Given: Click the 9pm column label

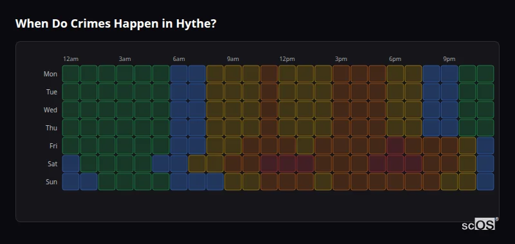Looking at the screenshot, I should point(449,59).
